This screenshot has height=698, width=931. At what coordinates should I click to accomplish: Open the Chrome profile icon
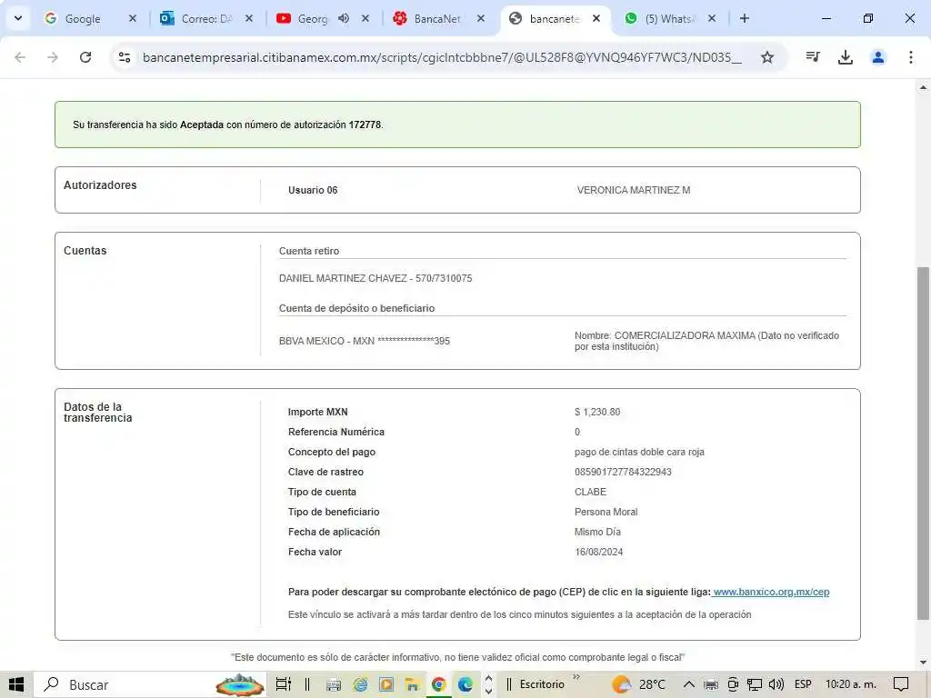878,57
